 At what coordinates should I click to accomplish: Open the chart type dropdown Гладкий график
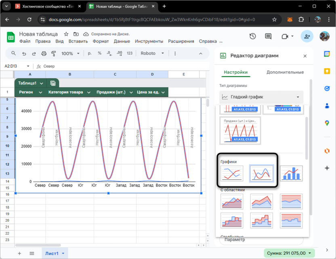261,97
